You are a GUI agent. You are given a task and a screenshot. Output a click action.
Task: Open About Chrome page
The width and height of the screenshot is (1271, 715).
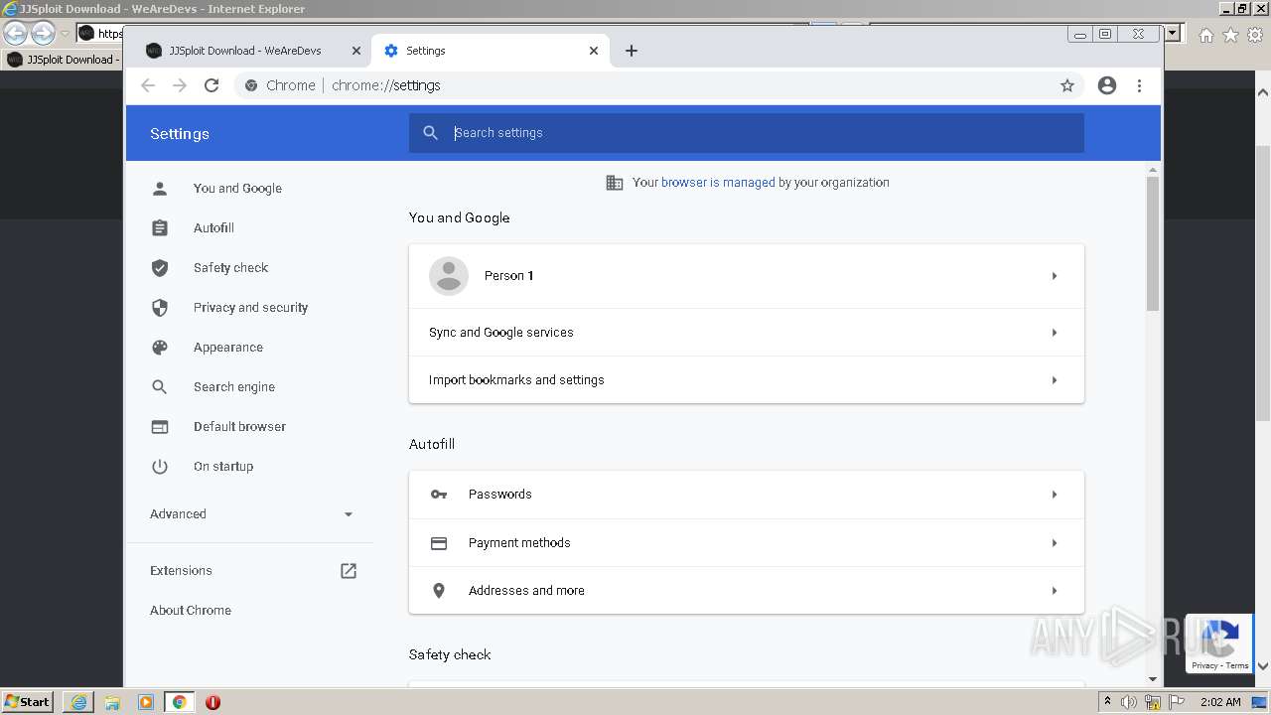pyautogui.click(x=191, y=610)
